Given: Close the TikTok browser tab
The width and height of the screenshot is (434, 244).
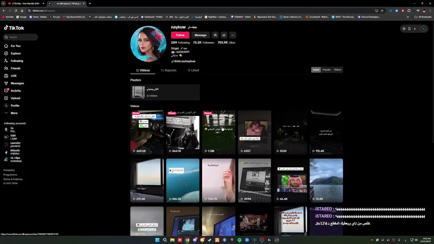Looking at the screenshot, I should [x=84, y=3].
